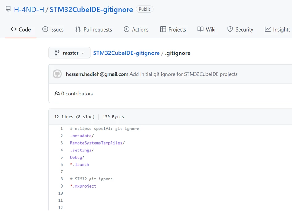Viewport: 292px width, 211px height.
Task: Open the commit message Add initial git ignore
Action: click(184, 74)
